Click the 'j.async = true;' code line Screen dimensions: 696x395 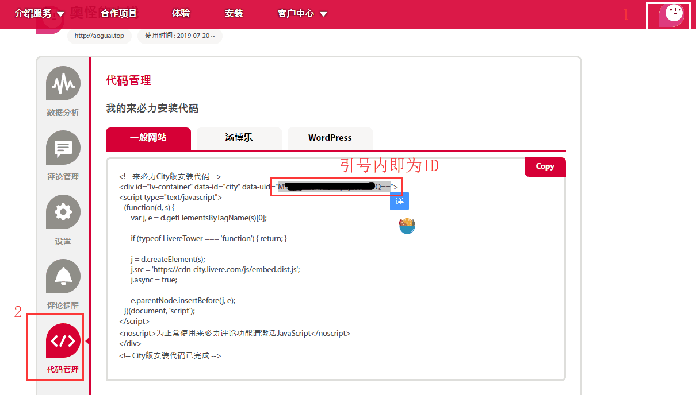154,280
